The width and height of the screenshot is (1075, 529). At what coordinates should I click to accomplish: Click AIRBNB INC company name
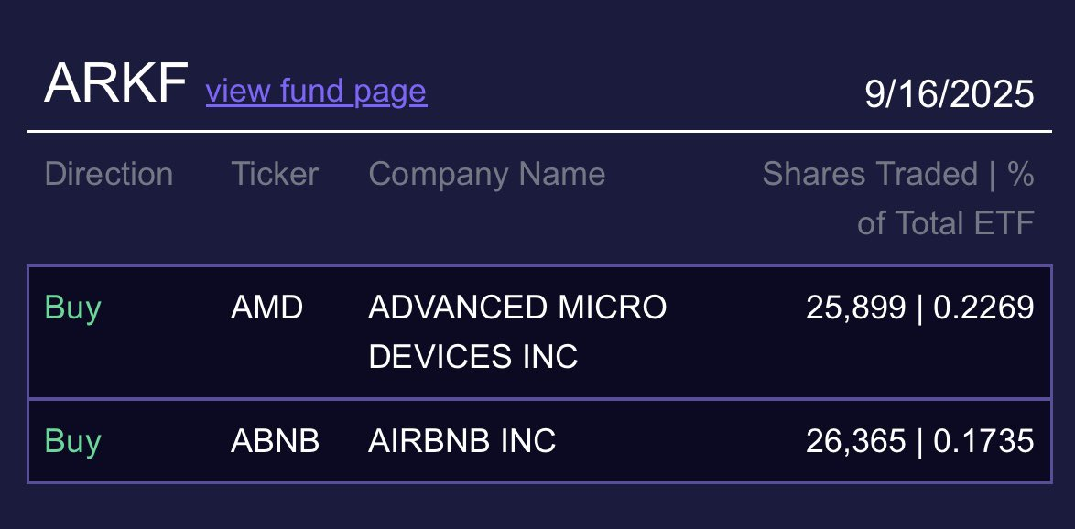pos(461,441)
